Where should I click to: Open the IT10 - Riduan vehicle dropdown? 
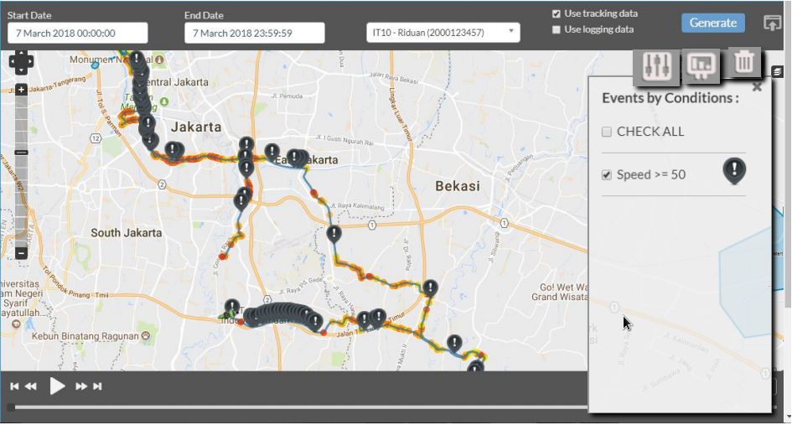tap(443, 33)
